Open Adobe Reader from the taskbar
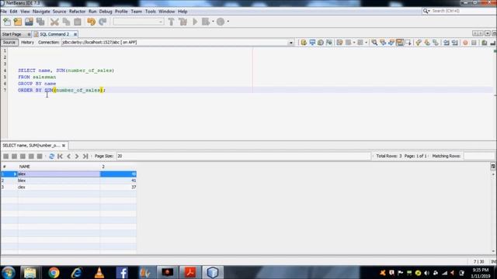 coord(189,272)
